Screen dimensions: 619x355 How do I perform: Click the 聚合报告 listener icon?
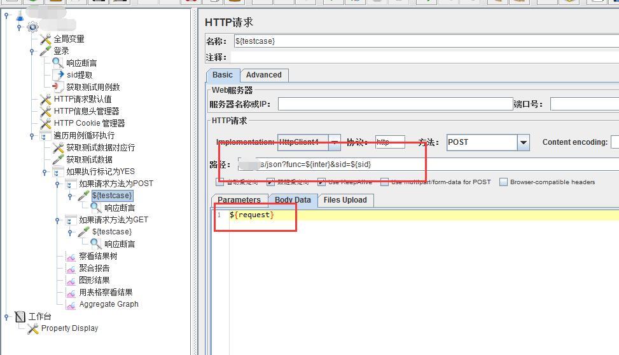71,269
